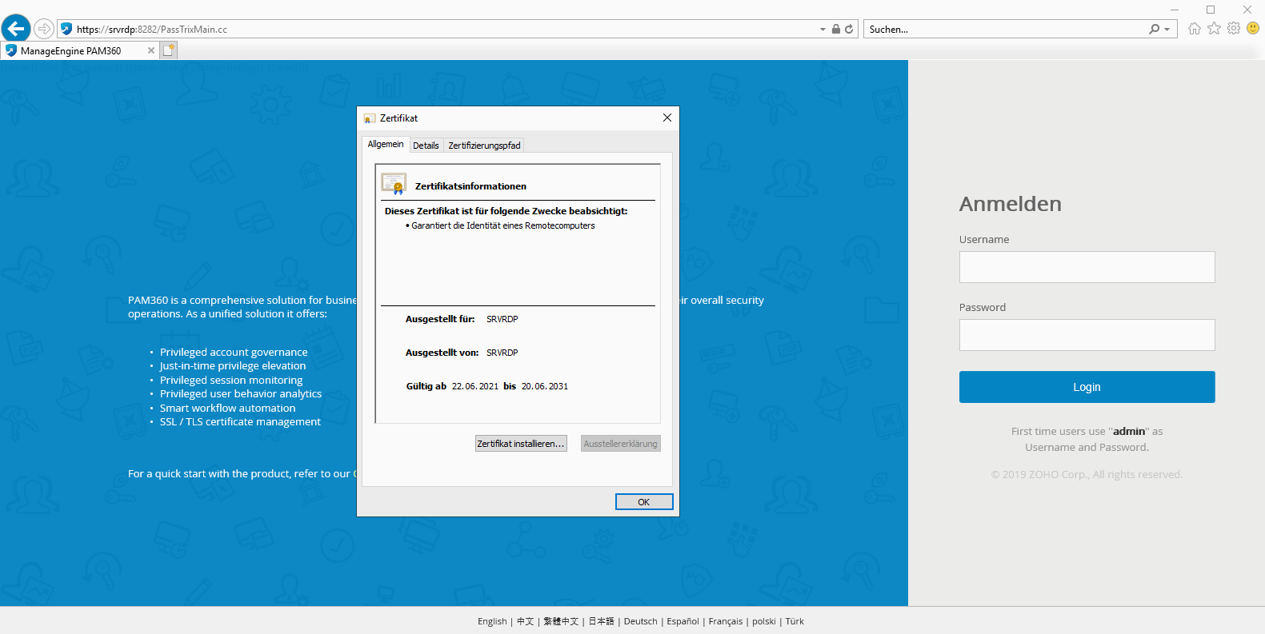Image resolution: width=1265 pixels, height=634 pixels.
Task: Click the Username input field
Action: point(1087,267)
